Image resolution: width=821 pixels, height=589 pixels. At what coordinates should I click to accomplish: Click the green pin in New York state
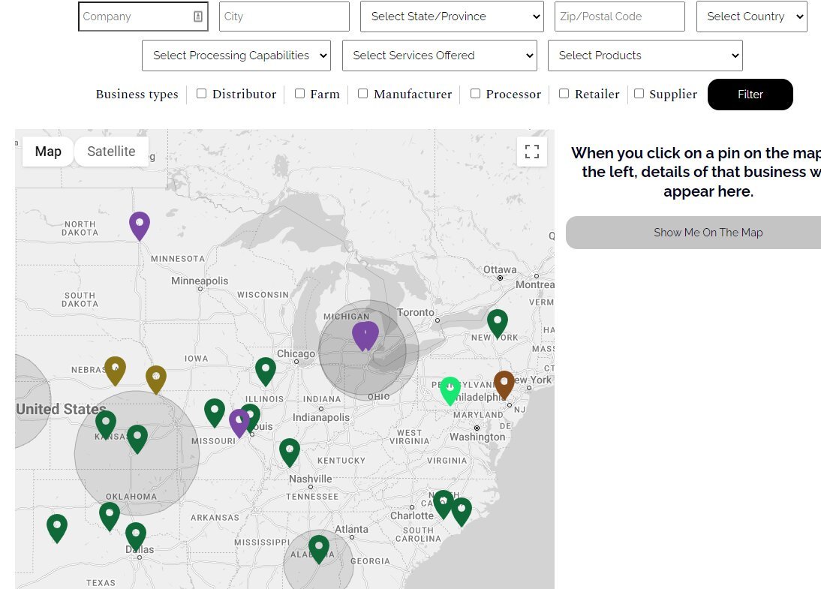[498, 322]
